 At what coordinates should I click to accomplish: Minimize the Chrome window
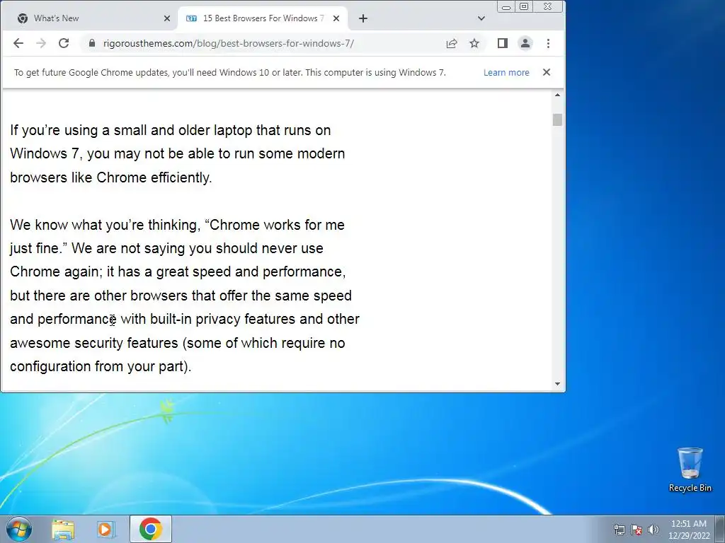506,7
